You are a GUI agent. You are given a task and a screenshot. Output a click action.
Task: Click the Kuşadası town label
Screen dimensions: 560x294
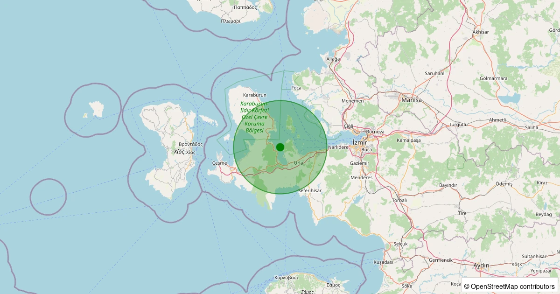[x=384, y=262]
